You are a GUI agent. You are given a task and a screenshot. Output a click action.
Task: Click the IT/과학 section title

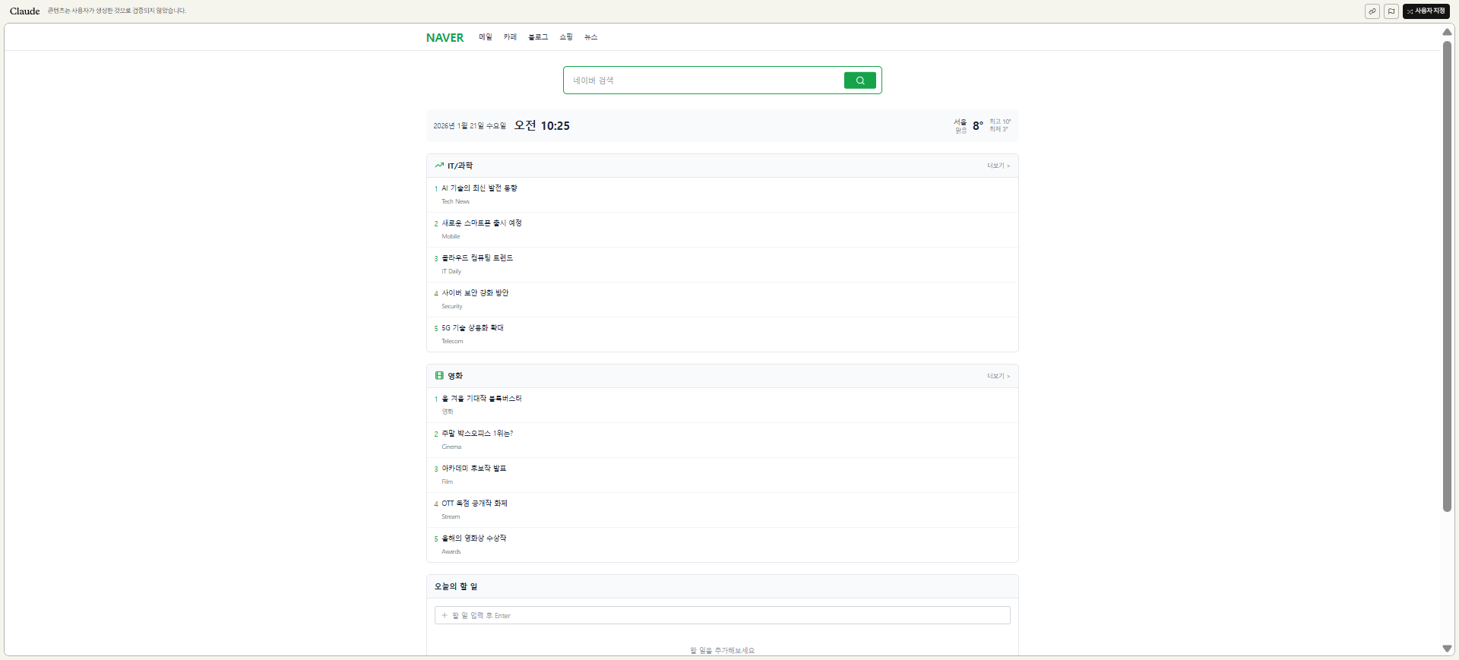pos(460,166)
